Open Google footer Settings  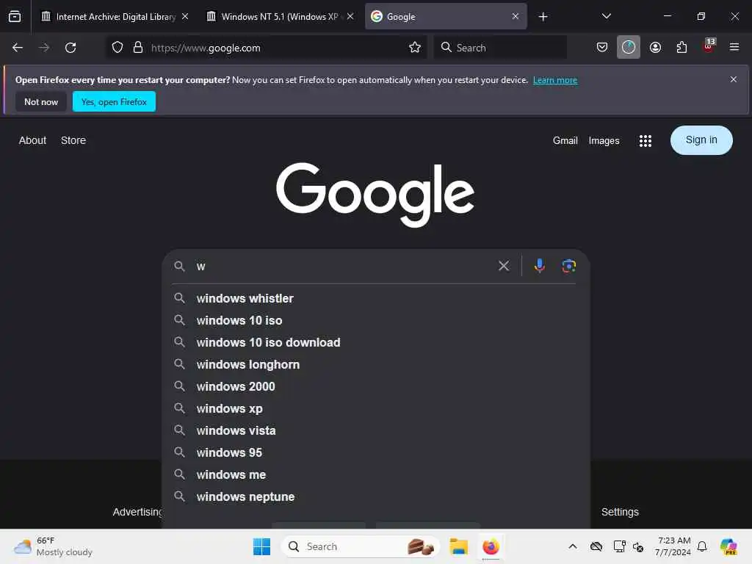[x=620, y=512]
